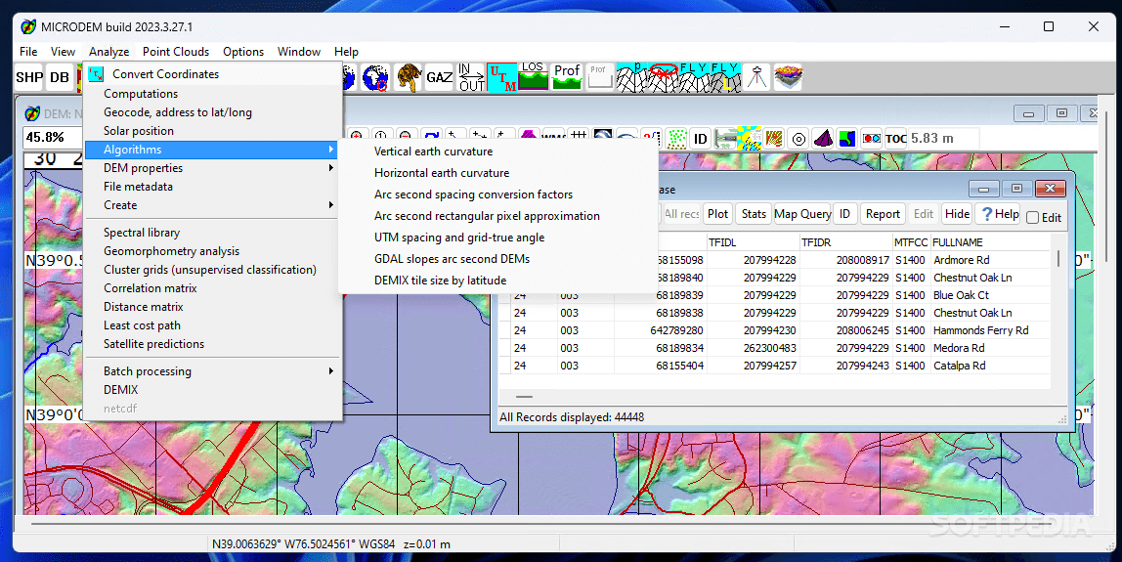
Task: Click the perspective view icon marked p
Action: [631, 77]
